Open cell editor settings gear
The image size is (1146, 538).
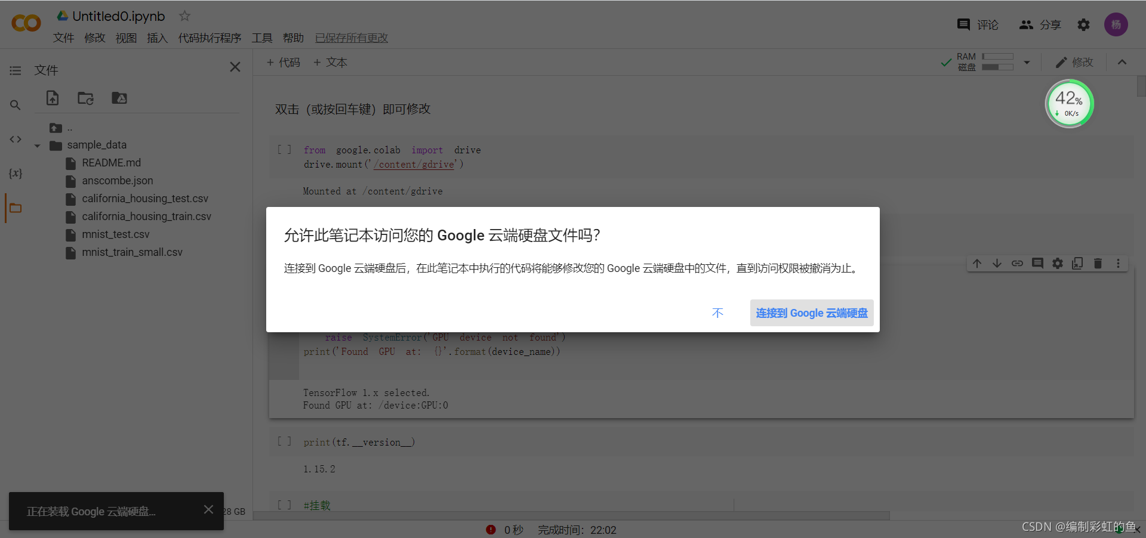(1058, 263)
